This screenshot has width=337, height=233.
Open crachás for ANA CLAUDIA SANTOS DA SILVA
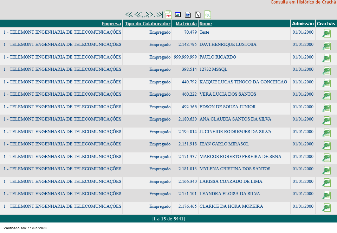pyautogui.click(x=326, y=121)
